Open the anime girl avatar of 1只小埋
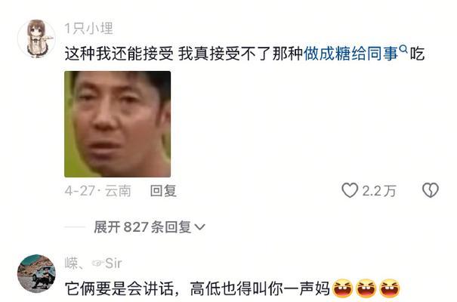The image size is (457, 302). (36, 39)
